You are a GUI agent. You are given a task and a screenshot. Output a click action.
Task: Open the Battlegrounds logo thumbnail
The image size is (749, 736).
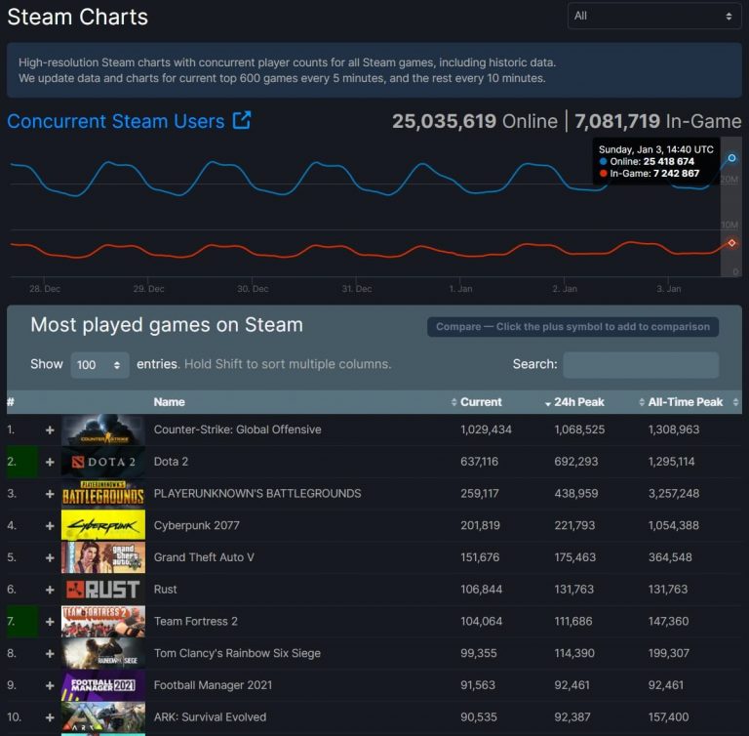pos(103,494)
